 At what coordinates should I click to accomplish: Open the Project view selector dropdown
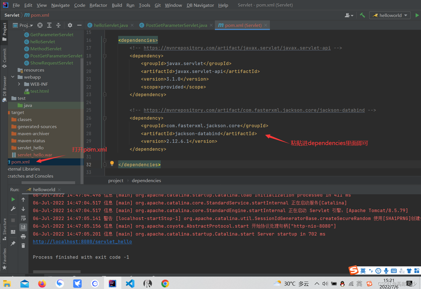(x=23, y=25)
